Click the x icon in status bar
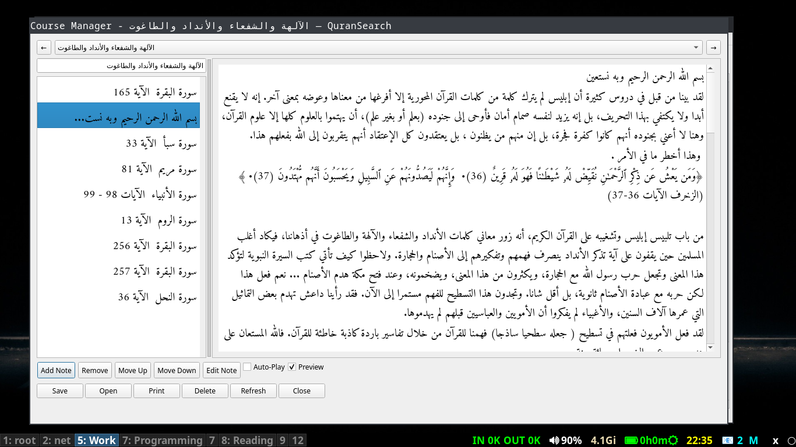The height and width of the screenshot is (447, 796). point(776,441)
